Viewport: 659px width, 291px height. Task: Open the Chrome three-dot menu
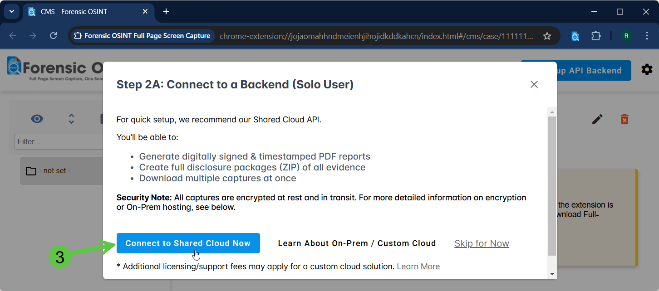[x=647, y=36]
